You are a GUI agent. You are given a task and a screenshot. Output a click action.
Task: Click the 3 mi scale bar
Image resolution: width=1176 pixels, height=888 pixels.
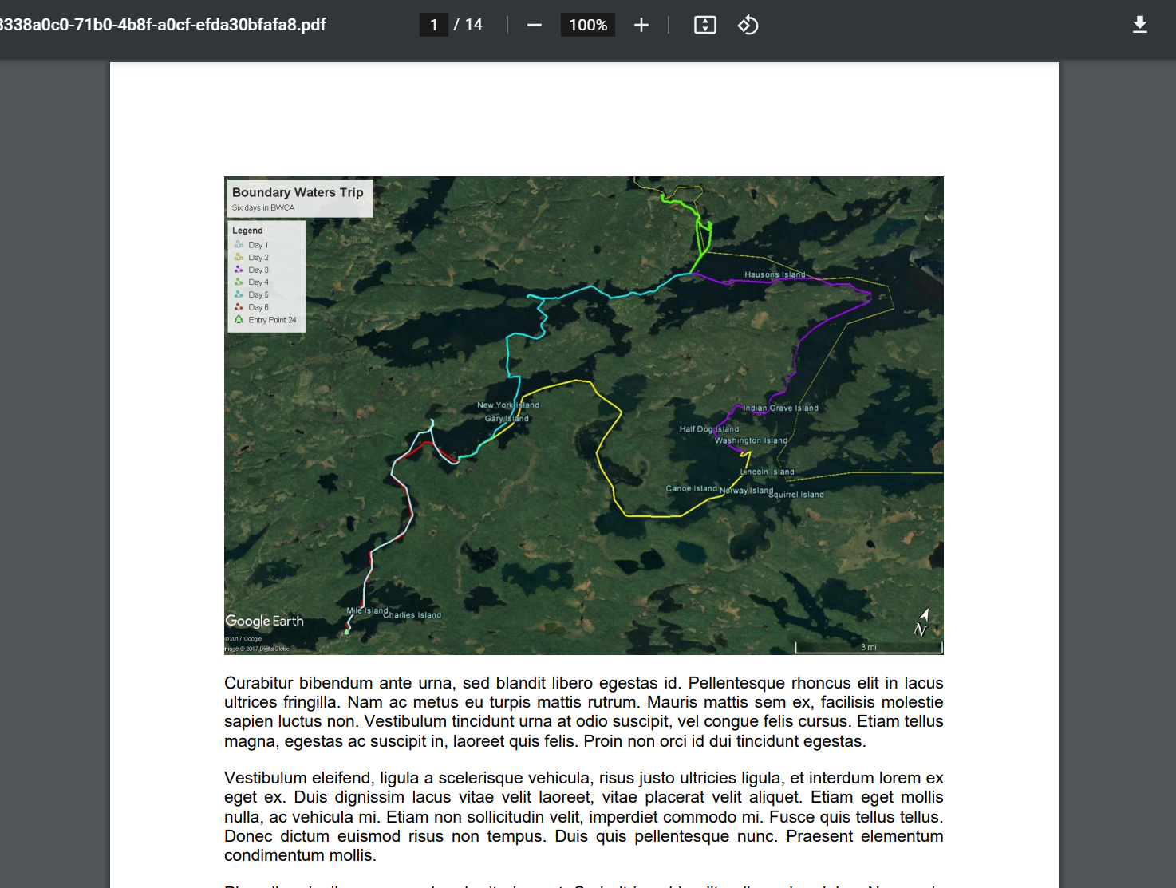(869, 647)
